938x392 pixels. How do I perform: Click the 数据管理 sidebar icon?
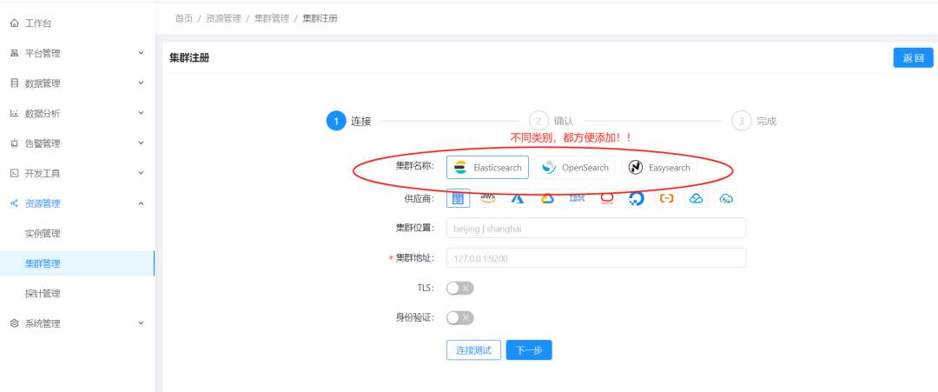pos(15,83)
